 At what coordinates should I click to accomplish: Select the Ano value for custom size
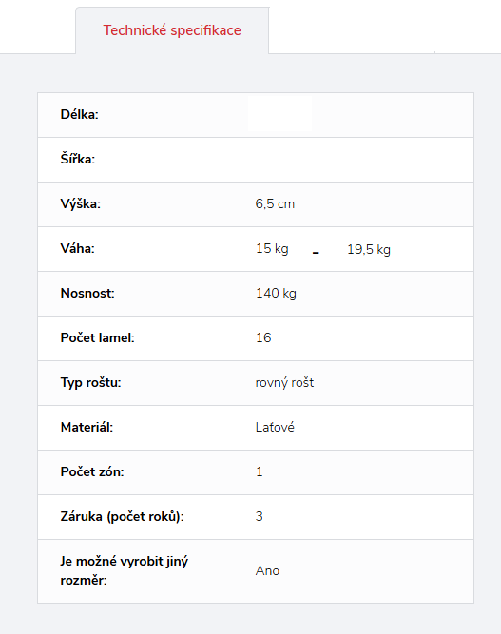(x=267, y=570)
